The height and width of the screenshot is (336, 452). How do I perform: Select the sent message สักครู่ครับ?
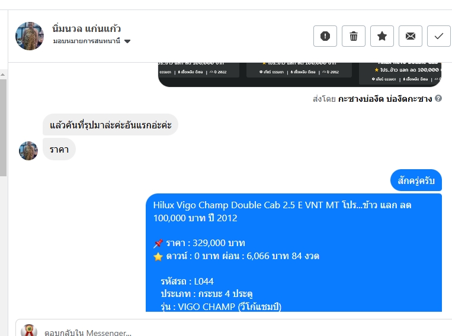click(416, 180)
